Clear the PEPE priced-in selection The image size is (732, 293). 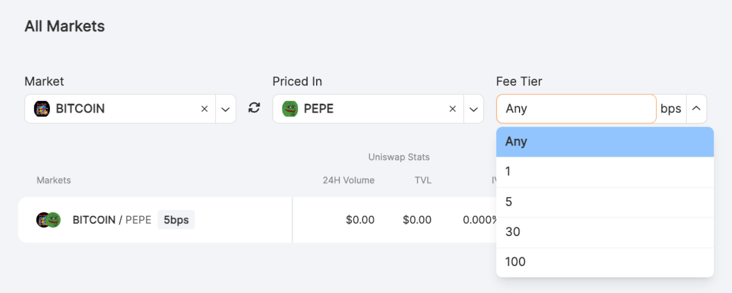[452, 109]
